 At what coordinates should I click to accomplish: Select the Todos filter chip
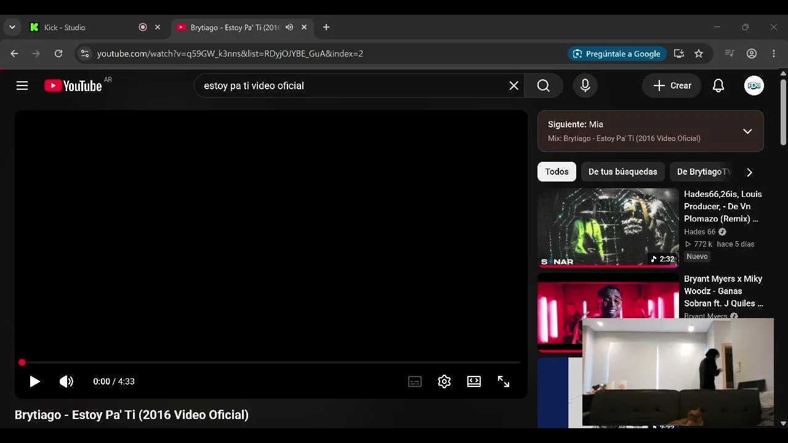(x=557, y=172)
